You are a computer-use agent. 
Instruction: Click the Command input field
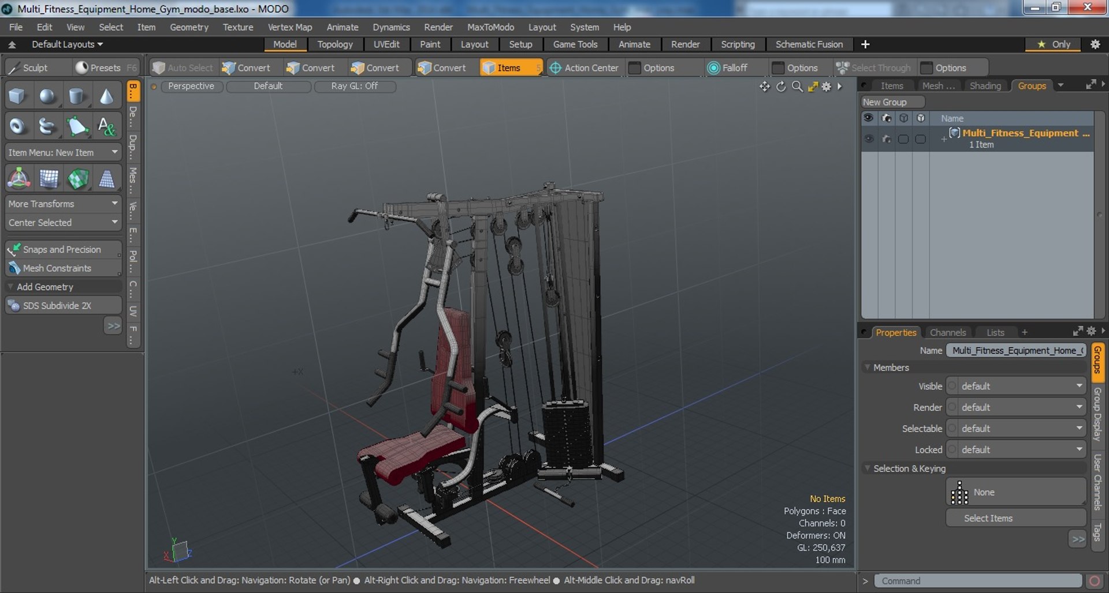click(x=978, y=581)
